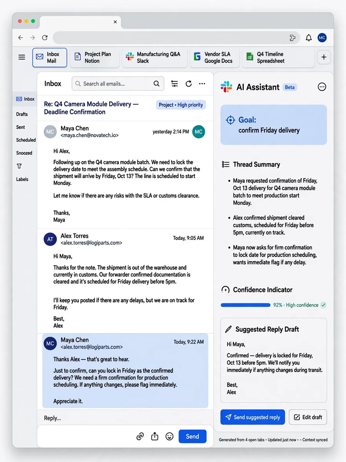This screenshot has width=346, height=462.
Task: Click the Today, 9:05 AM timestamp
Action: coord(188,238)
